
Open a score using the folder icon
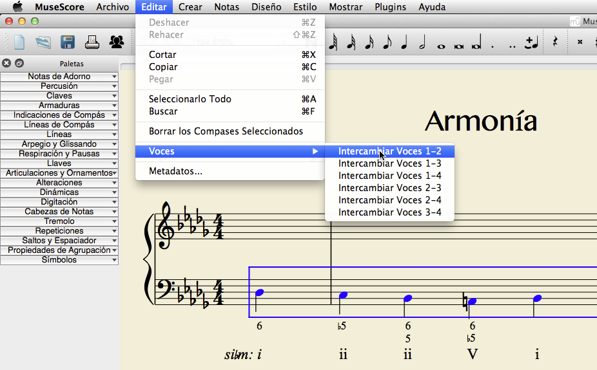pyautogui.click(x=43, y=42)
